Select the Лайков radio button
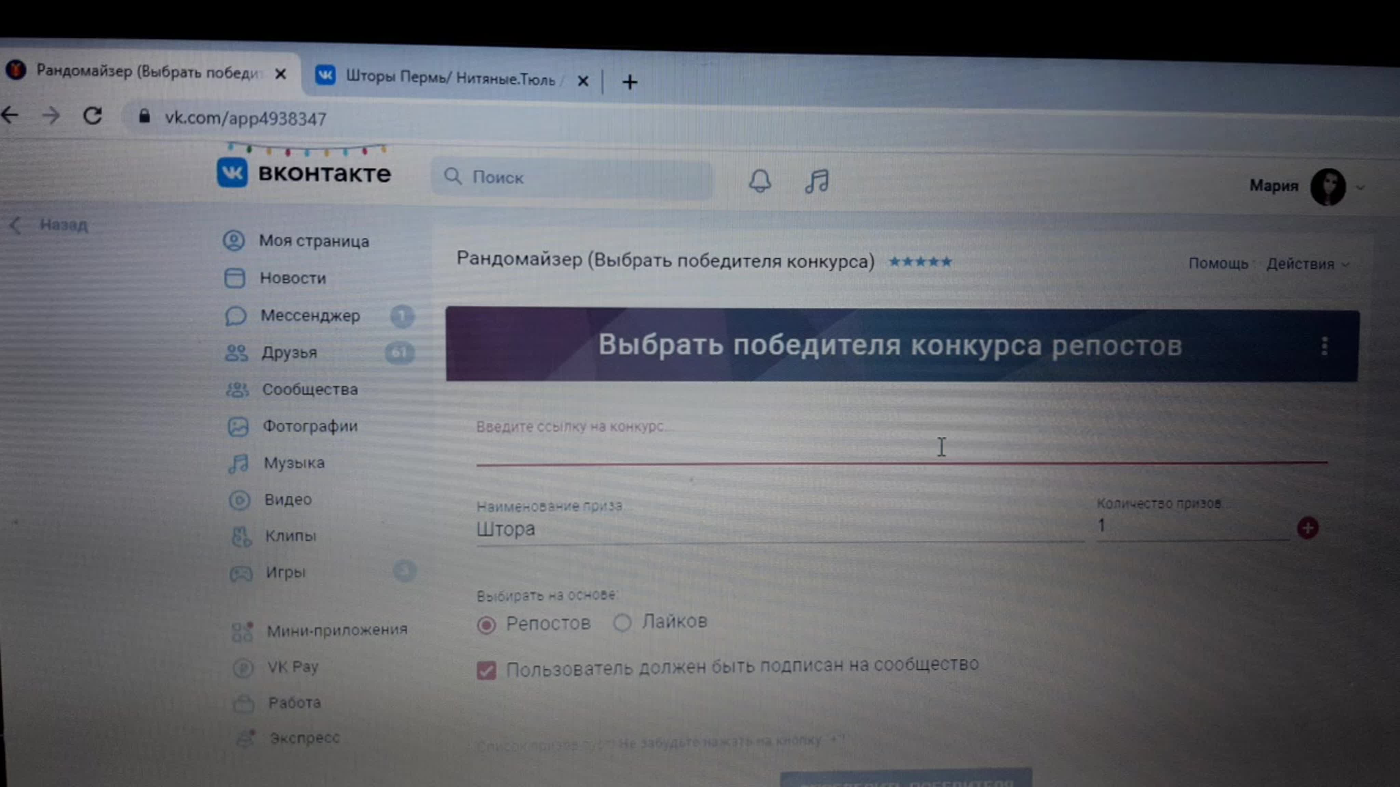The image size is (1400, 787). [622, 622]
